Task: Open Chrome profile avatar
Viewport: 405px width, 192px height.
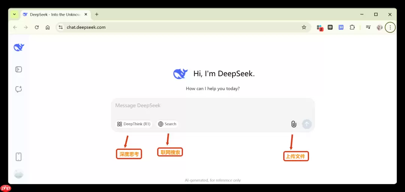Action: (x=379, y=27)
